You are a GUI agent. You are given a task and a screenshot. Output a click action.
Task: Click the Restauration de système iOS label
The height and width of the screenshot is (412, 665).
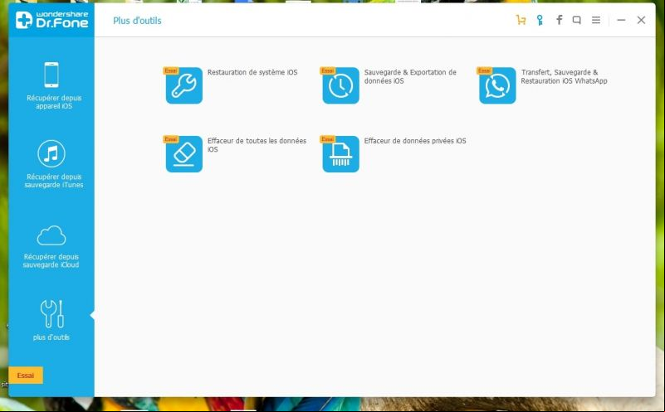point(252,72)
